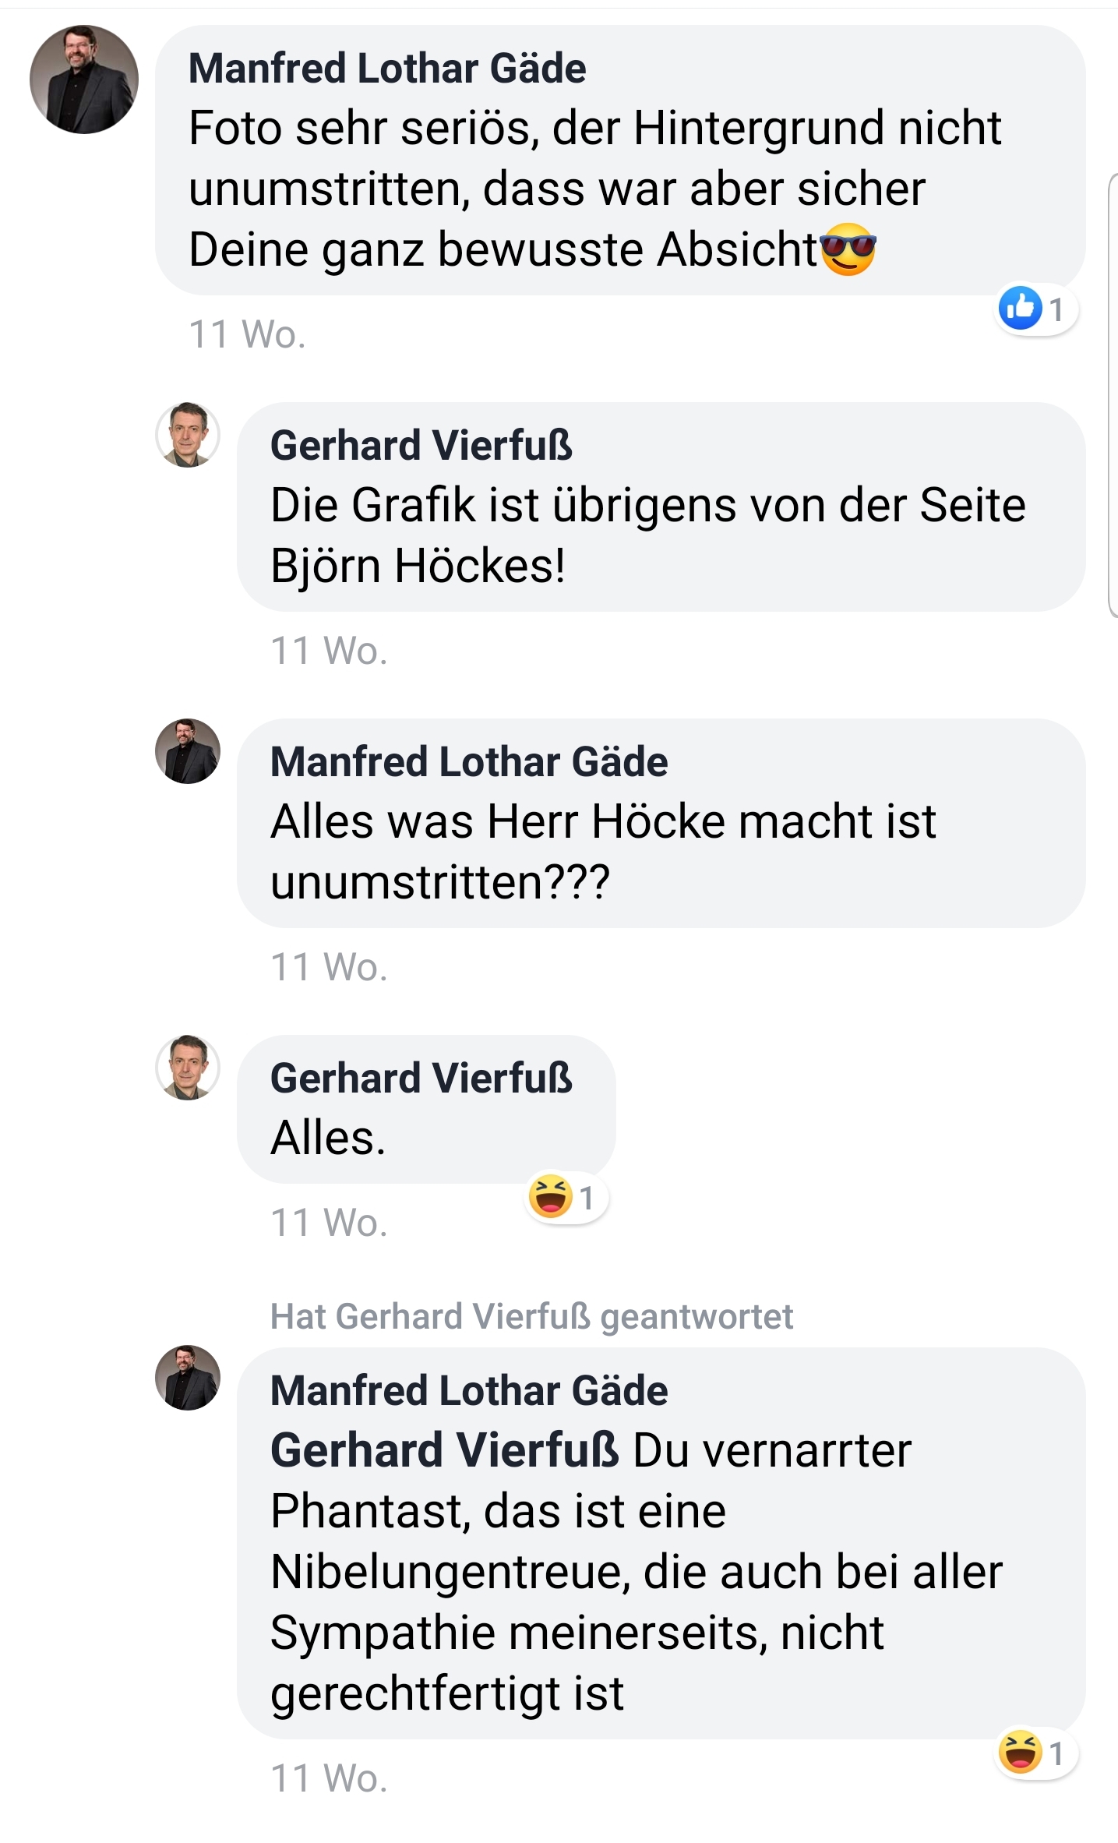Open the like reaction on "Foto sehr seriös" comment

coord(1035,309)
